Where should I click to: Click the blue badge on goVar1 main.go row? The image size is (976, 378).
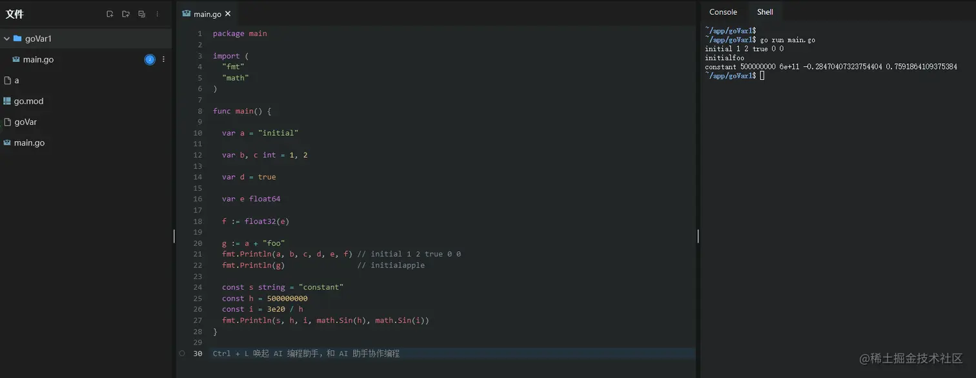pos(150,59)
